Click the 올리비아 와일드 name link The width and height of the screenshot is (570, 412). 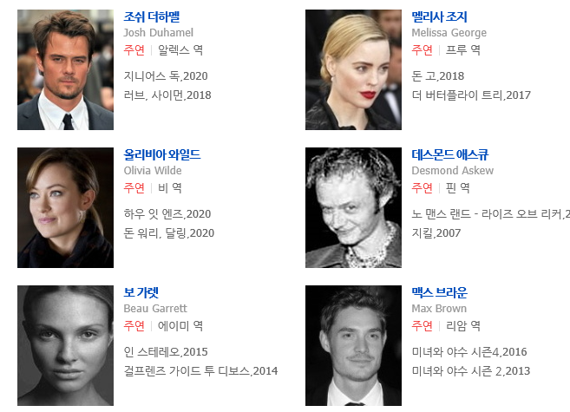[162, 154]
